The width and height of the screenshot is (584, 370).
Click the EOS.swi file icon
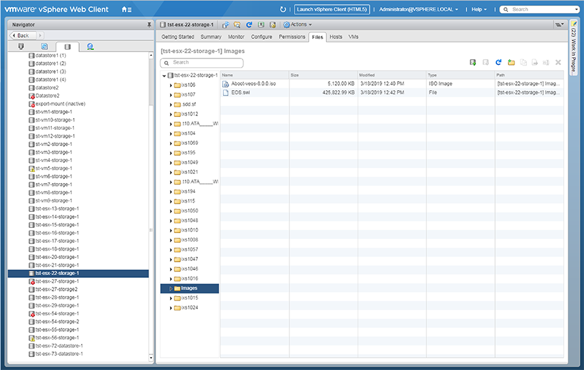click(225, 93)
